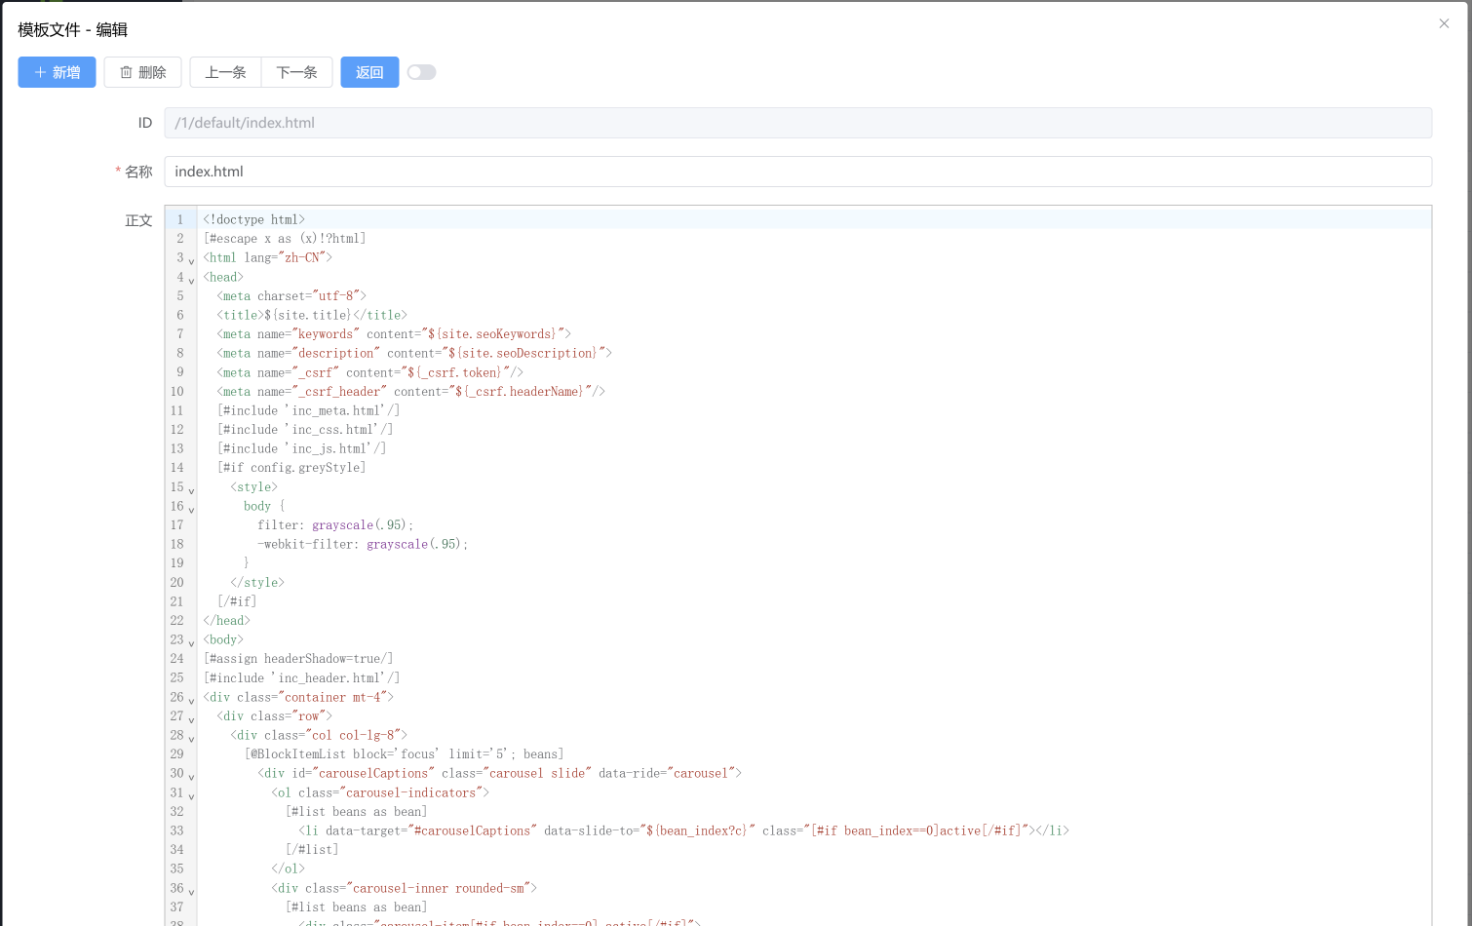Click the _csrf_header meta line
Viewport: 1472px width, 926px height.
[x=410, y=391]
